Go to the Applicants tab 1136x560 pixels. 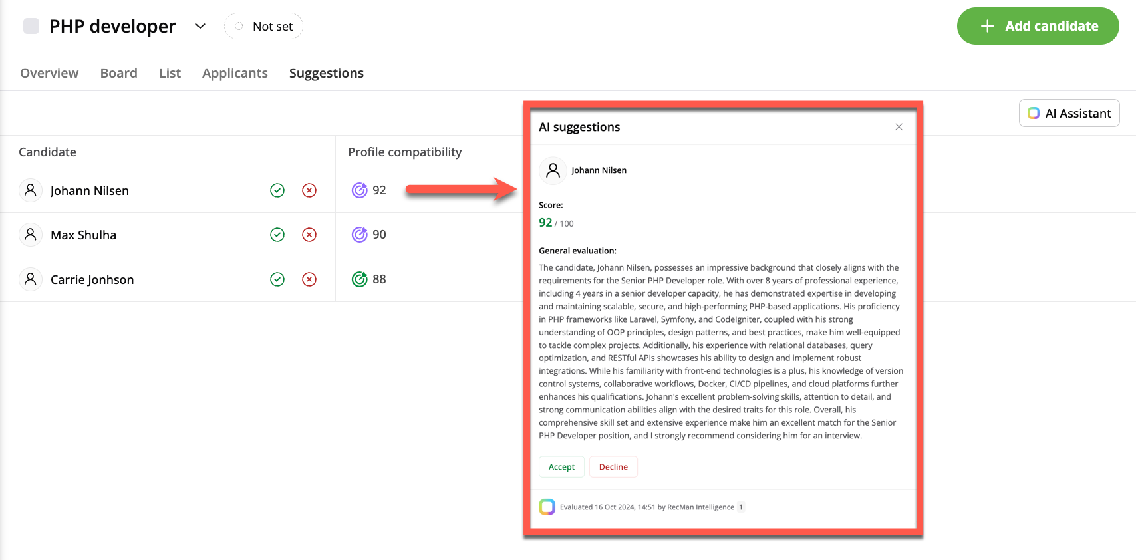(235, 73)
